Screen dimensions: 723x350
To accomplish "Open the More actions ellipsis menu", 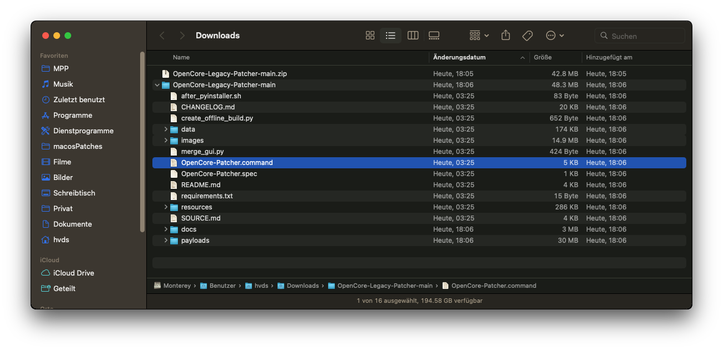I will click(x=554, y=36).
